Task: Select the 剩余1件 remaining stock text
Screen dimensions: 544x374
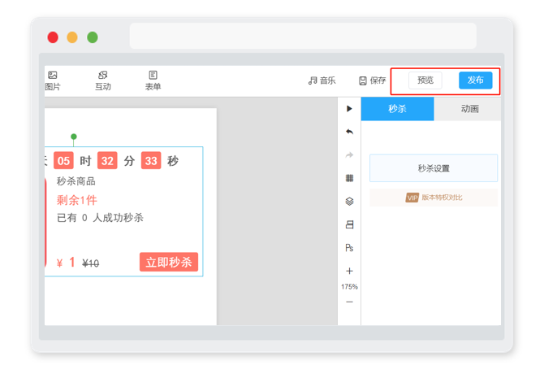Action: 76,200
